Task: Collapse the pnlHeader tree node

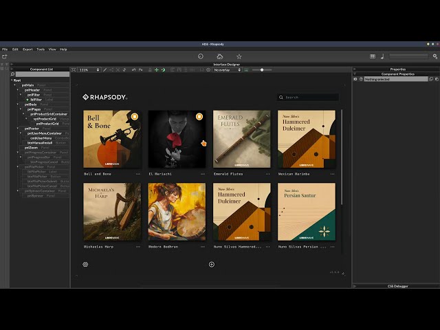Action: pyautogui.click(x=17, y=90)
